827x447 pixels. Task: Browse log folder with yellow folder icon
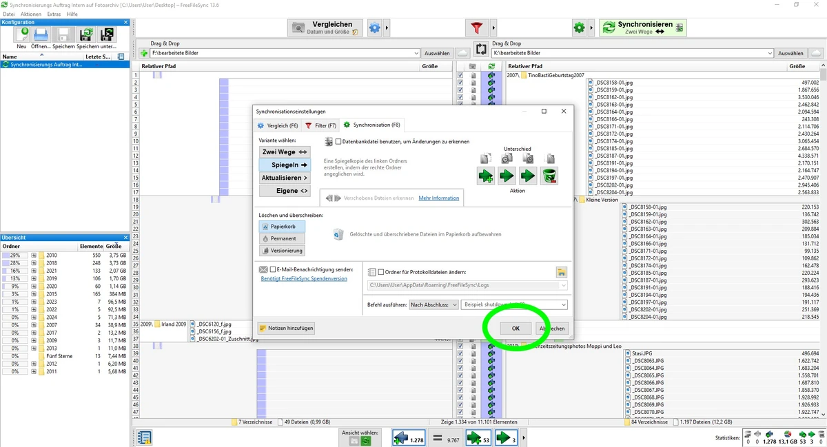[x=562, y=272]
